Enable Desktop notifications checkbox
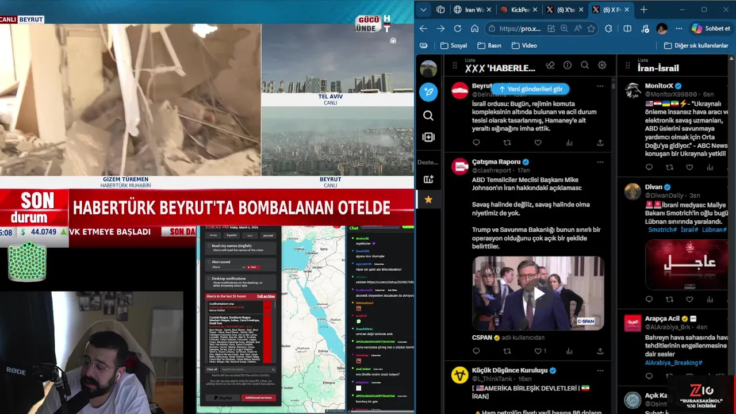Image resolution: width=736 pixels, height=414 pixels. 209,278
